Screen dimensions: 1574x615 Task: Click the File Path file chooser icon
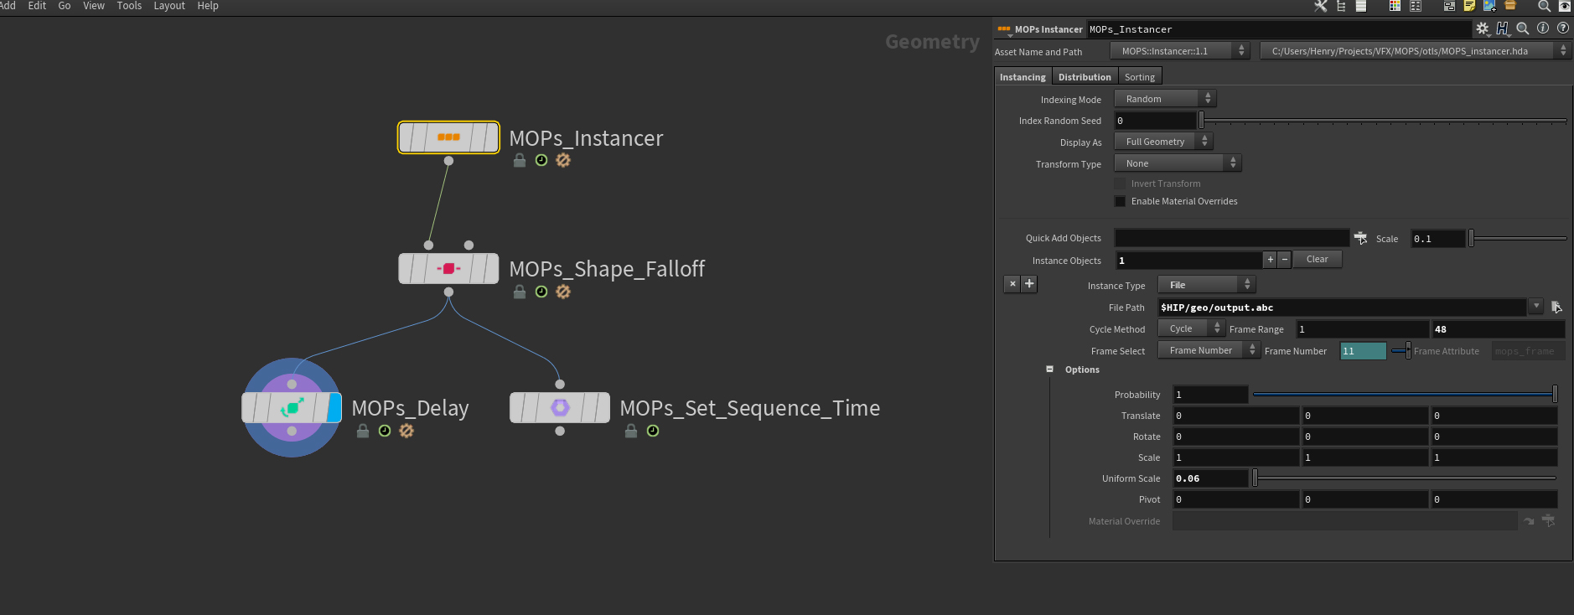pos(1556,307)
